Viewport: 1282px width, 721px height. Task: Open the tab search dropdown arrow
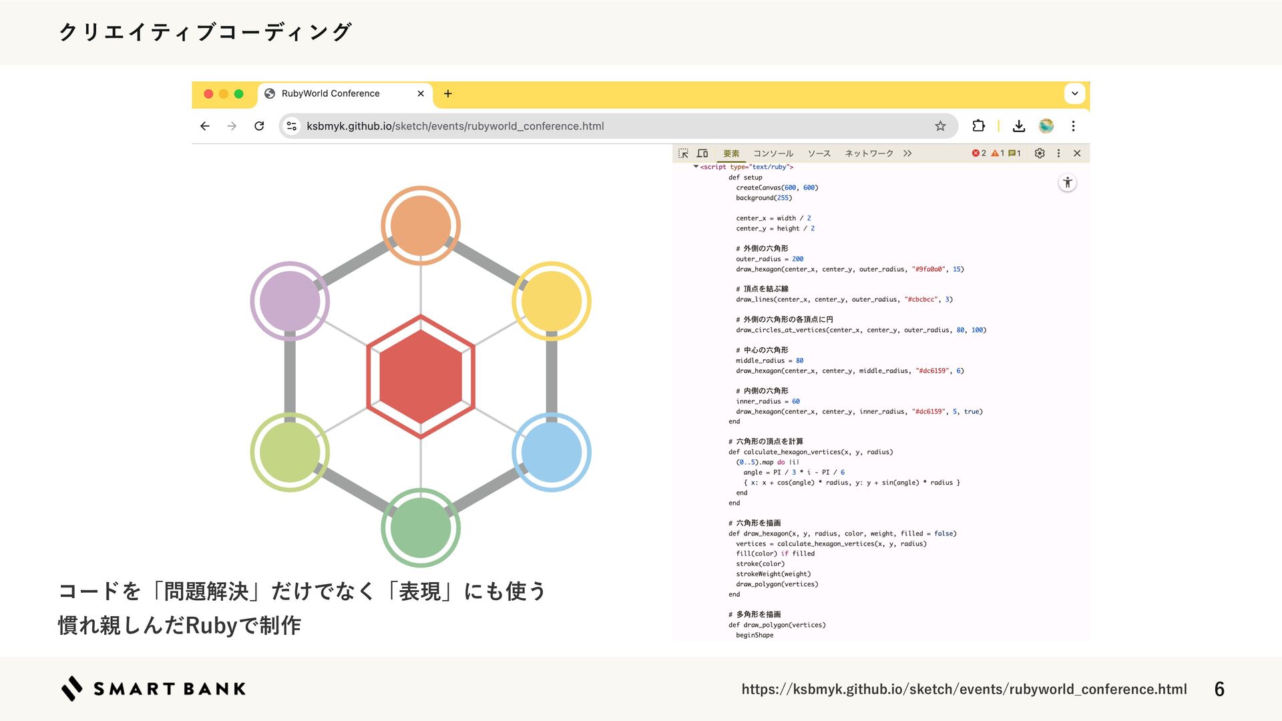[x=1074, y=93]
